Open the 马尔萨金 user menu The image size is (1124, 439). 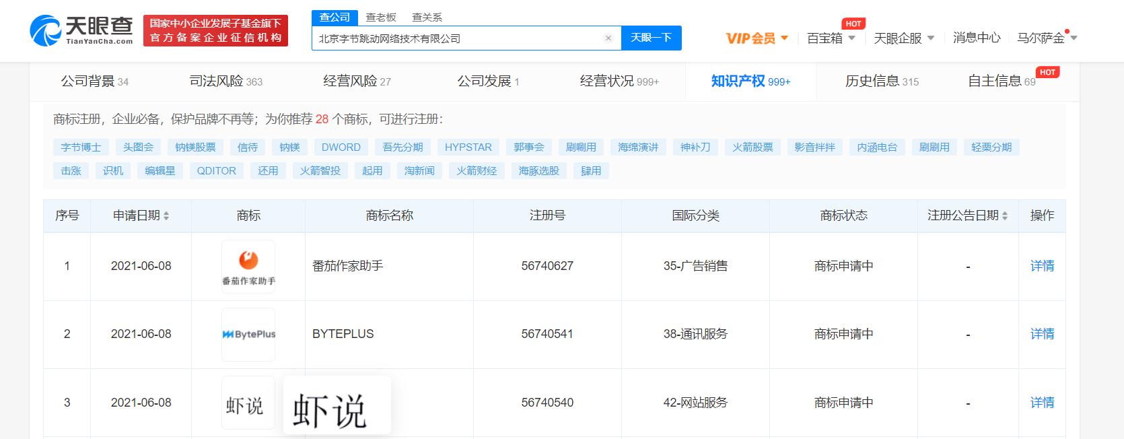point(1047,38)
